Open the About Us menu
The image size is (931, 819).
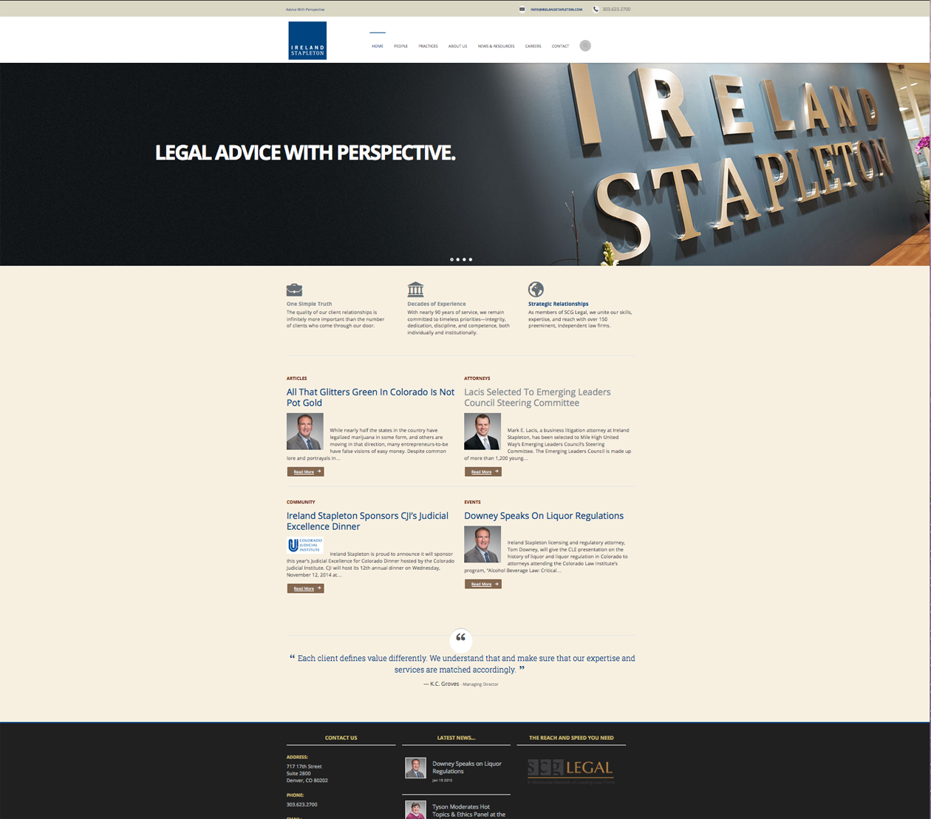tap(457, 46)
